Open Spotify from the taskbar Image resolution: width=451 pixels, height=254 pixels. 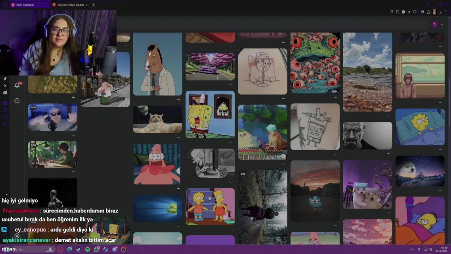(x=87, y=249)
